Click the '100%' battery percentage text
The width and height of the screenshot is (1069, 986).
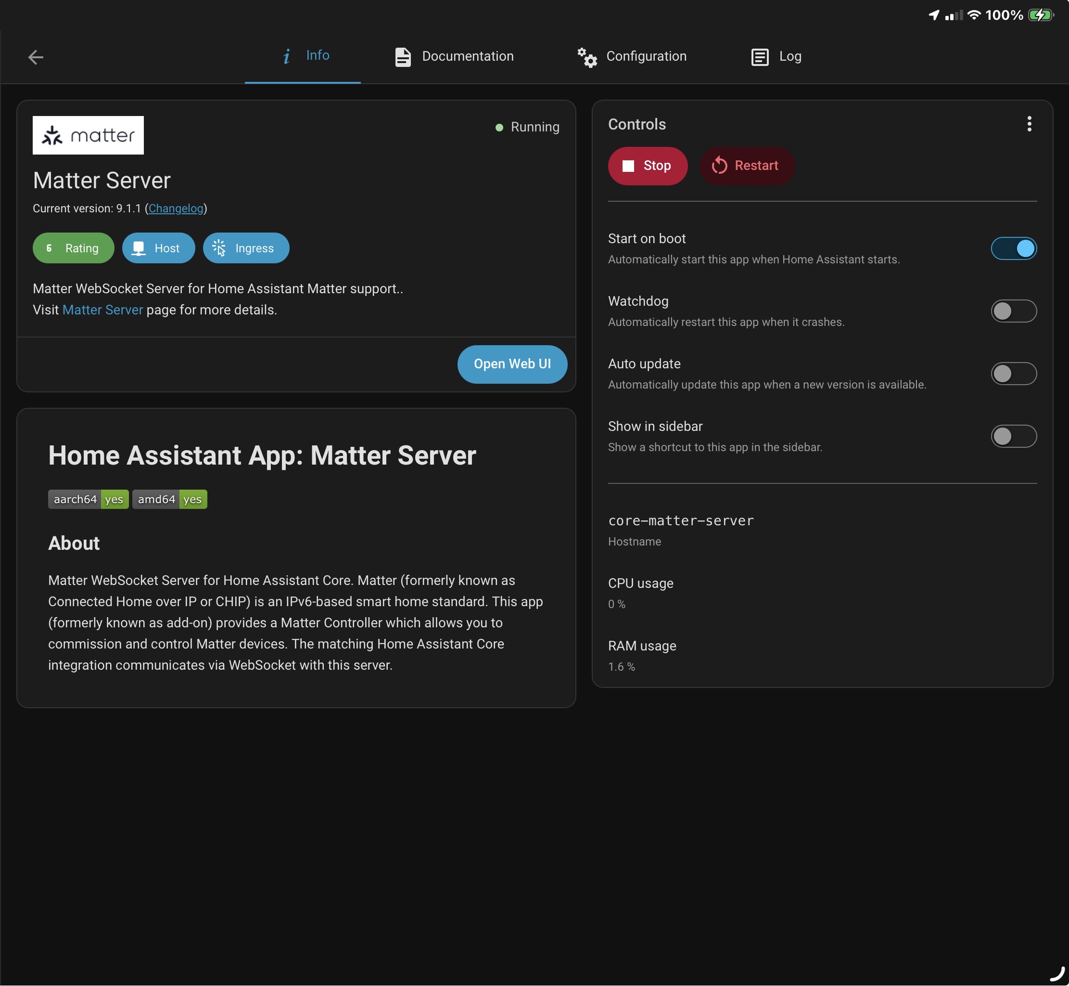point(1004,15)
